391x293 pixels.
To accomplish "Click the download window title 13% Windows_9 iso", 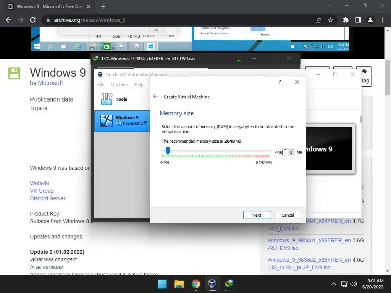I will pos(148,59).
